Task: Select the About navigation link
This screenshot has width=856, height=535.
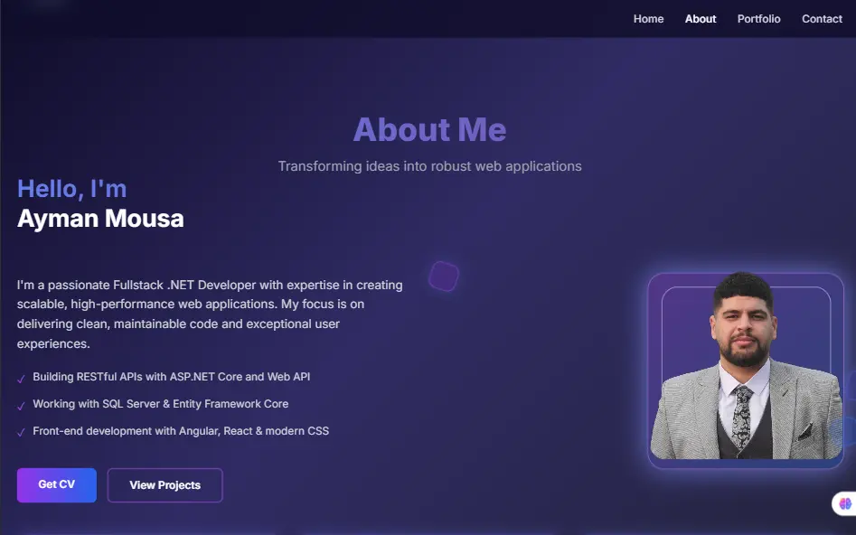Action: (701, 19)
